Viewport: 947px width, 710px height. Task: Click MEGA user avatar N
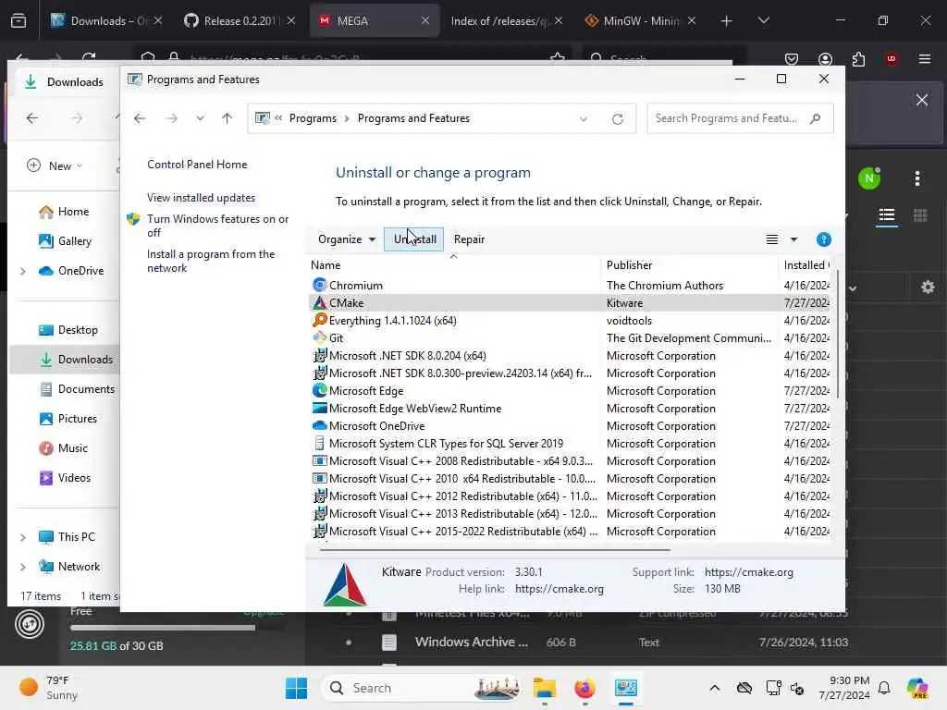[x=869, y=178]
